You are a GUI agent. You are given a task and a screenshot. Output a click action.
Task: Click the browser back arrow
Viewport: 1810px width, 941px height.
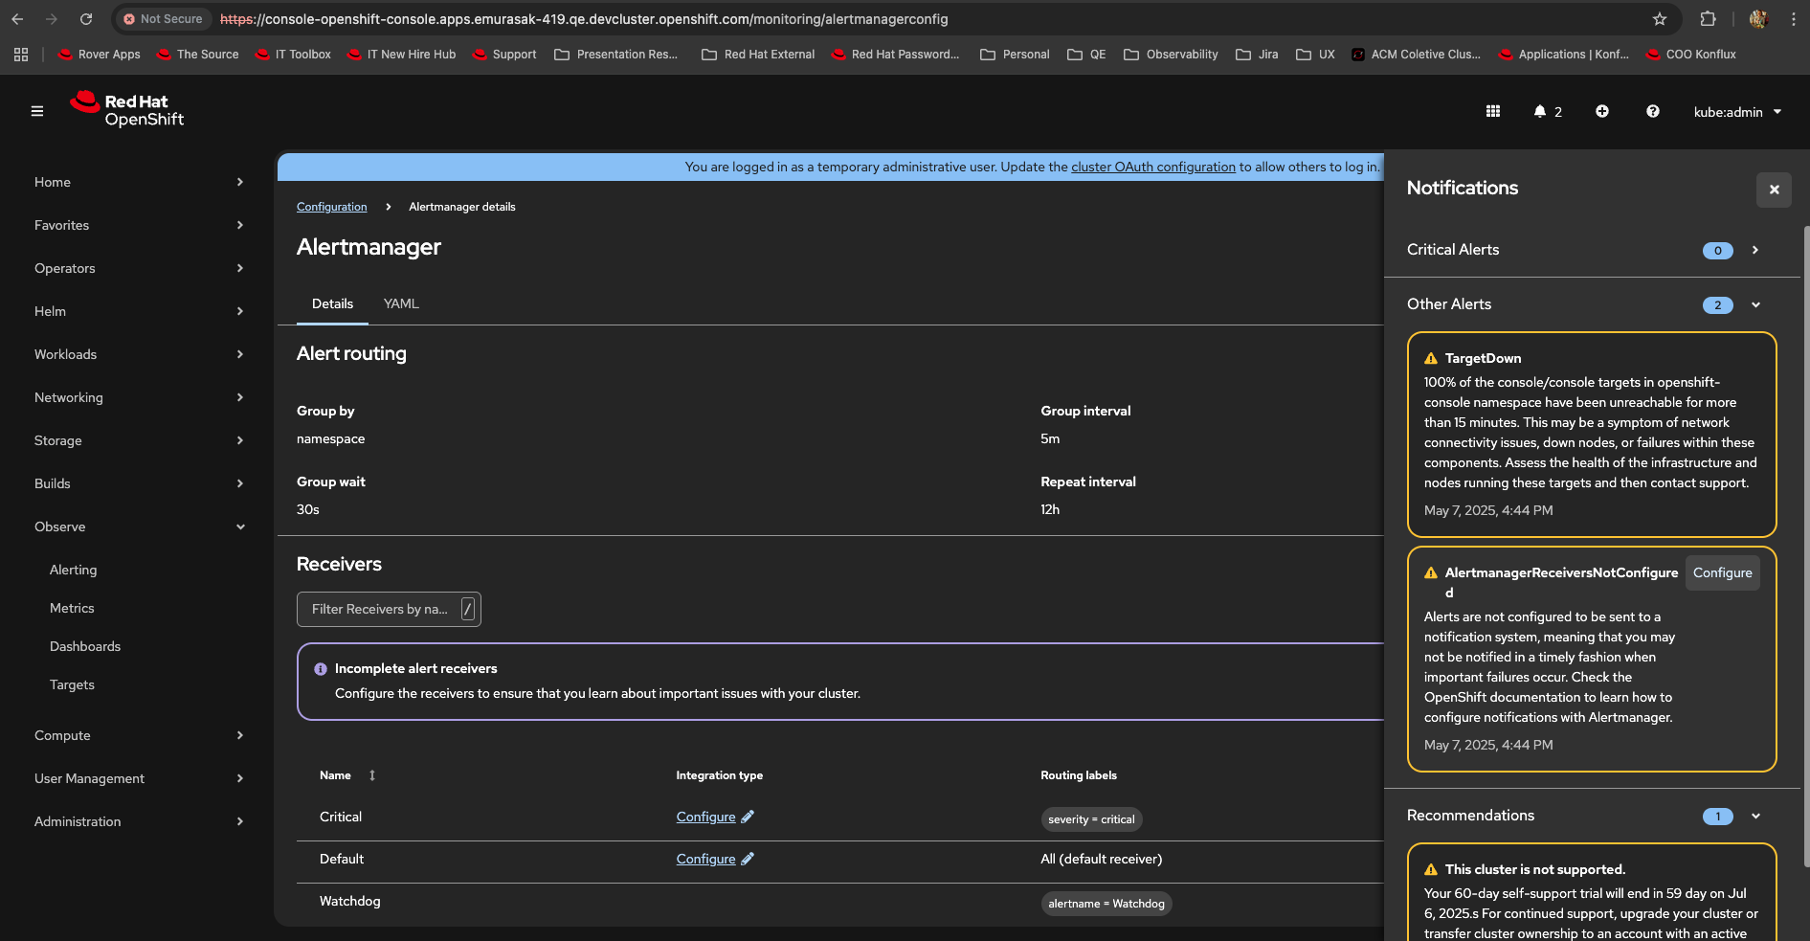coord(17,19)
